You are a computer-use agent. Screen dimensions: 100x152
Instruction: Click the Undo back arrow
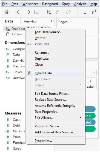[19, 12]
